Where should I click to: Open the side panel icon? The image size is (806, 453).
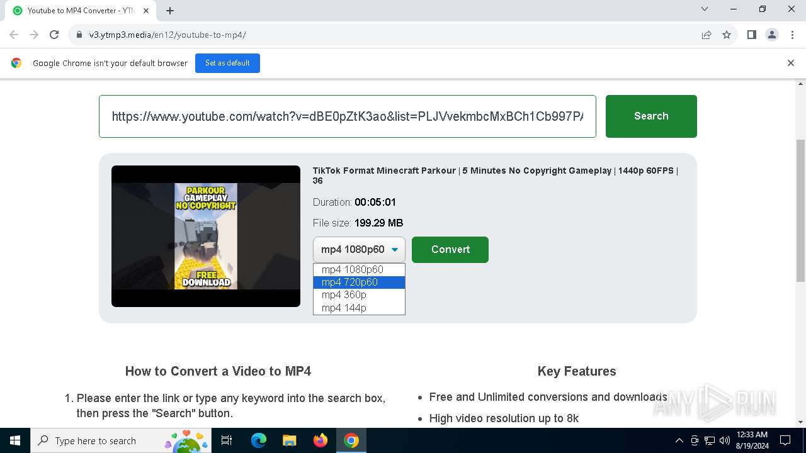(x=752, y=35)
